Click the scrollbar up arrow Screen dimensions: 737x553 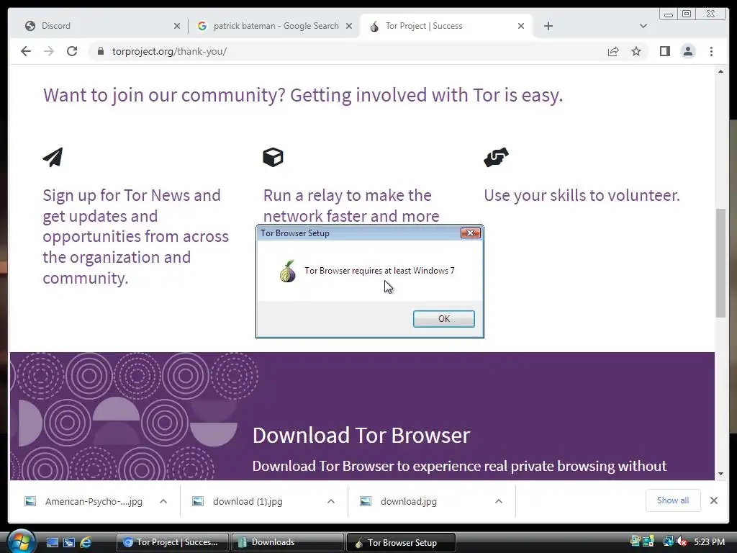click(x=720, y=71)
